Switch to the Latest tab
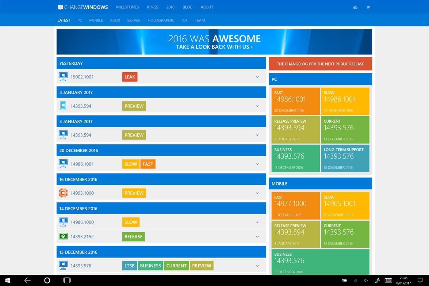This screenshot has height=286, width=429. coord(64,20)
